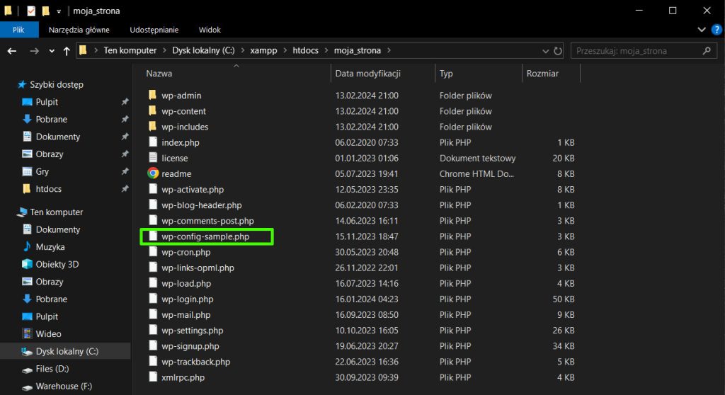Click the Up one level arrow icon
Viewport: 725px width, 395px height.
(x=67, y=51)
